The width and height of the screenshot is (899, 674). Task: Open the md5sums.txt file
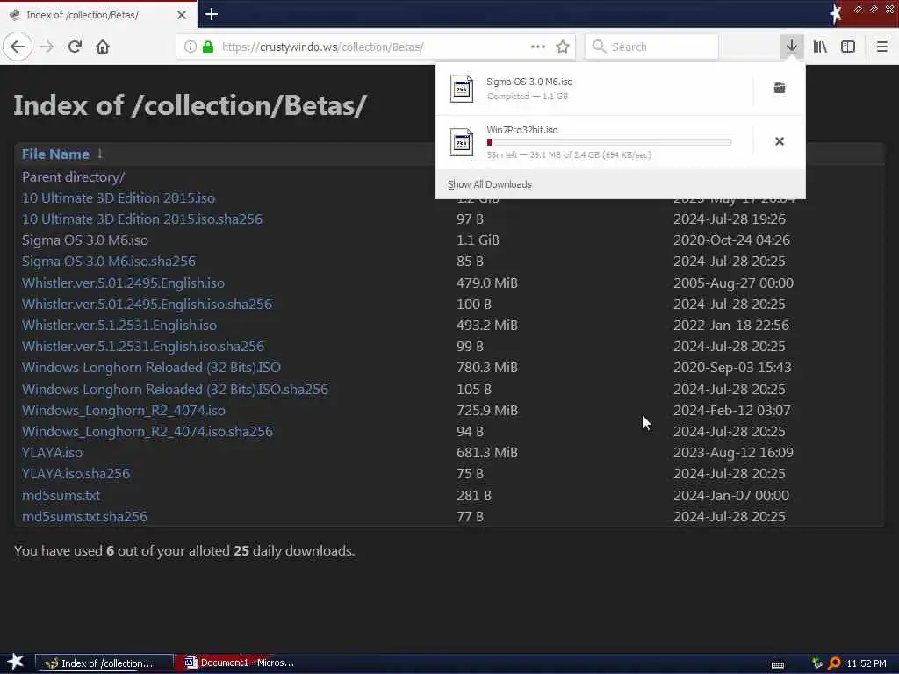click(x=61, y=496)
